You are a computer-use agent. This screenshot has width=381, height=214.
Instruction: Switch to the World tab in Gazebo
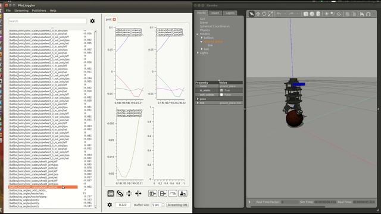point(201,13)
